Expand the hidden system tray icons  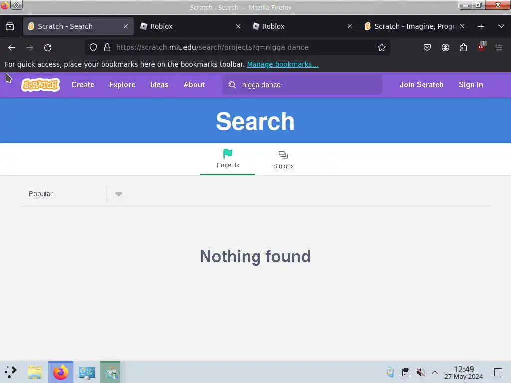click(x=435, y=372)
